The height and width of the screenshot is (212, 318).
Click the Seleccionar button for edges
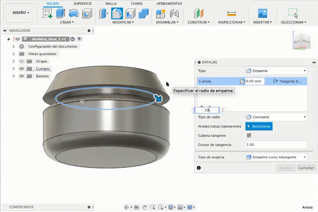point(259,127)
